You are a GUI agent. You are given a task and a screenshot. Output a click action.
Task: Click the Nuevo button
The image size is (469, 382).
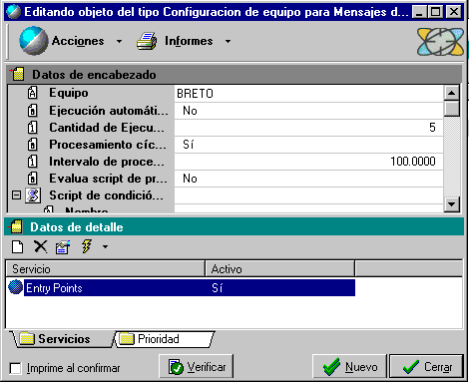click(x=350, y=367)
